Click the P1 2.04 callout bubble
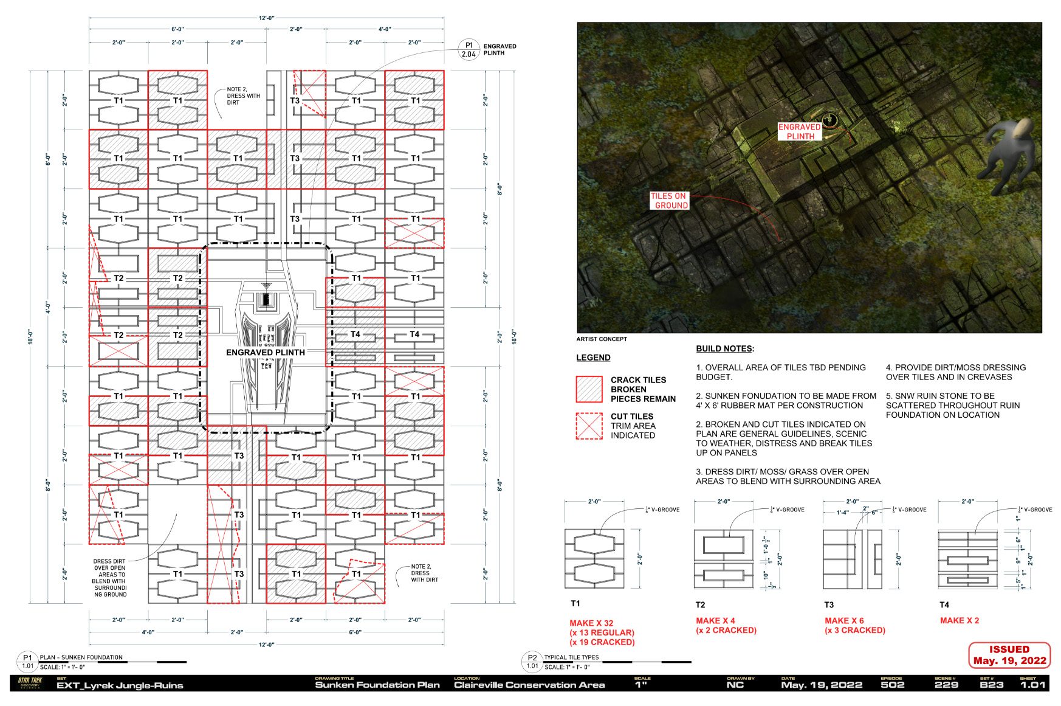Screen dimensions: 1061x706 coord(469,50)
